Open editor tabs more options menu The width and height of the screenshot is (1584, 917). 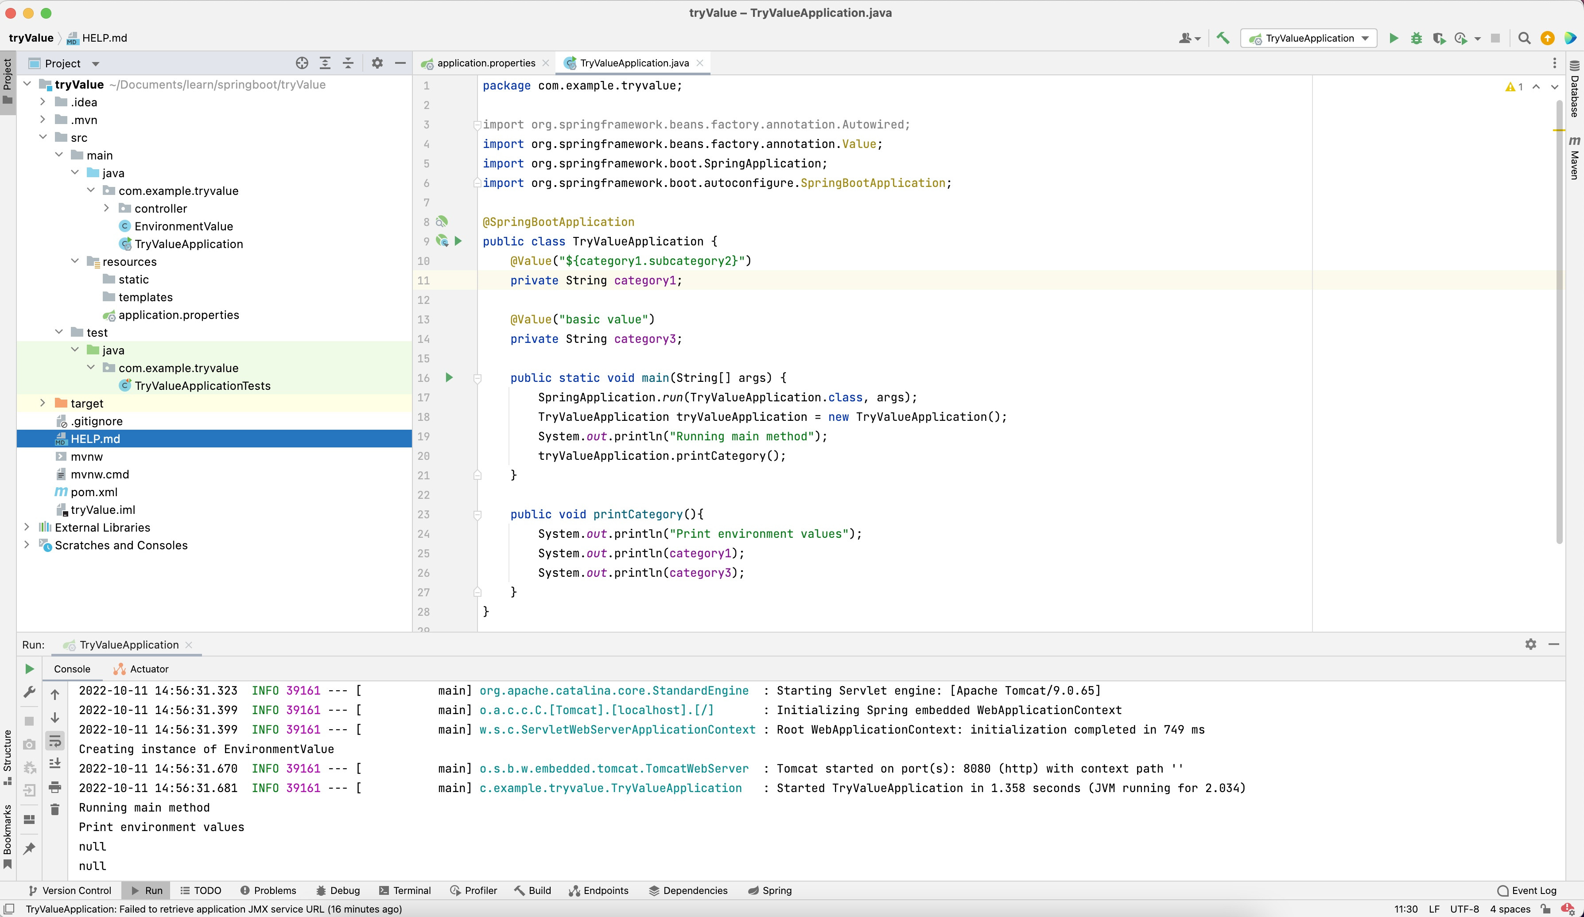[x=1554, y=63]
